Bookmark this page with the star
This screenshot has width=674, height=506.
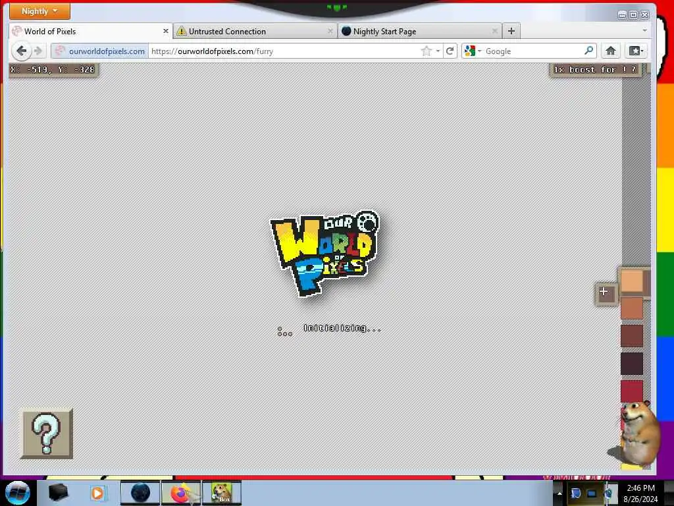click(x=426, y=51)
